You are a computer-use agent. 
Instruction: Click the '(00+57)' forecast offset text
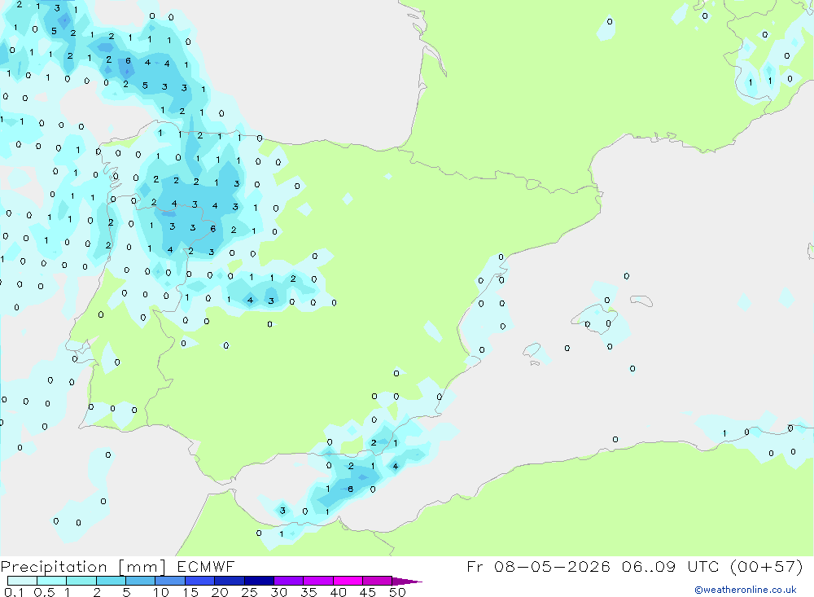(x=767, y=566)
